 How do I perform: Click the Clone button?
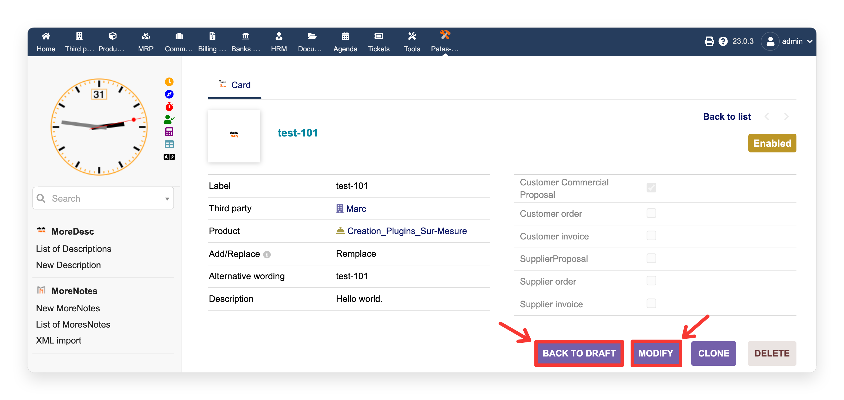pos(714,354)
